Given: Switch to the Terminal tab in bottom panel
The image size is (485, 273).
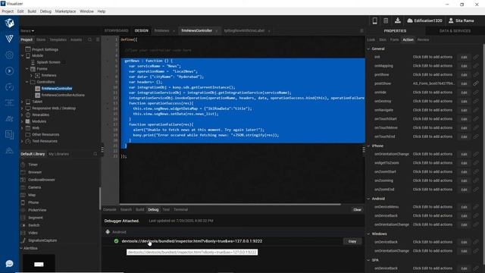Looking at the screenshot, I should (x=180, y=209).
